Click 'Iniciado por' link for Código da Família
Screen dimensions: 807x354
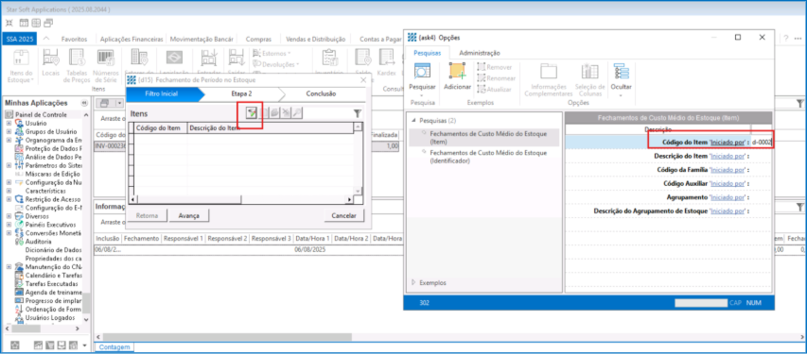click(728, 170)
